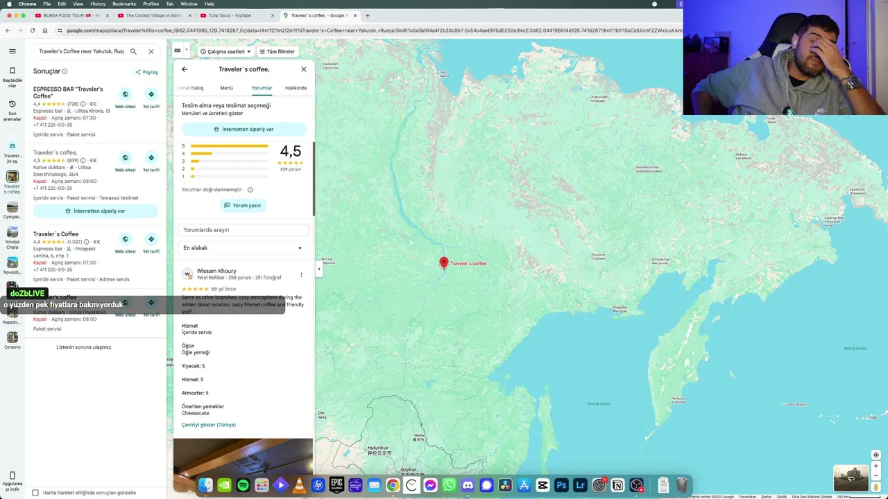The width and height of the screenshot is (888, 499).
Task: Click the Yorum yazın write-review button
Action: pos(243,205)
